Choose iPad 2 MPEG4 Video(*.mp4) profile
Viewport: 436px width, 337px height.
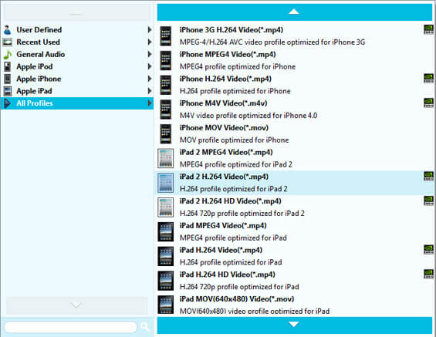coord(295,158)
